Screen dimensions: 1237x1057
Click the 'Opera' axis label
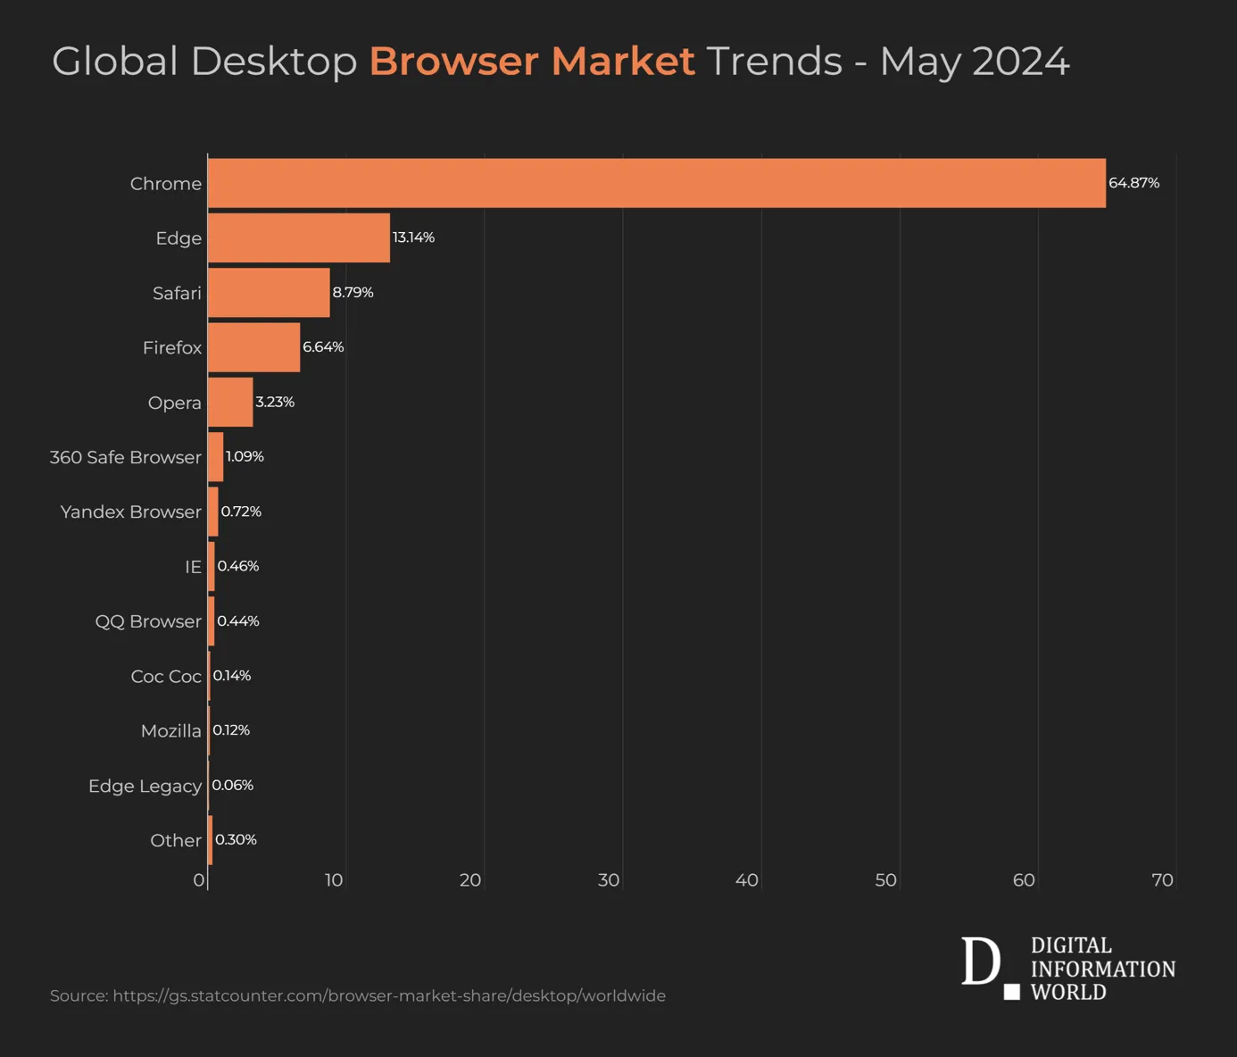tap(175, 404)
